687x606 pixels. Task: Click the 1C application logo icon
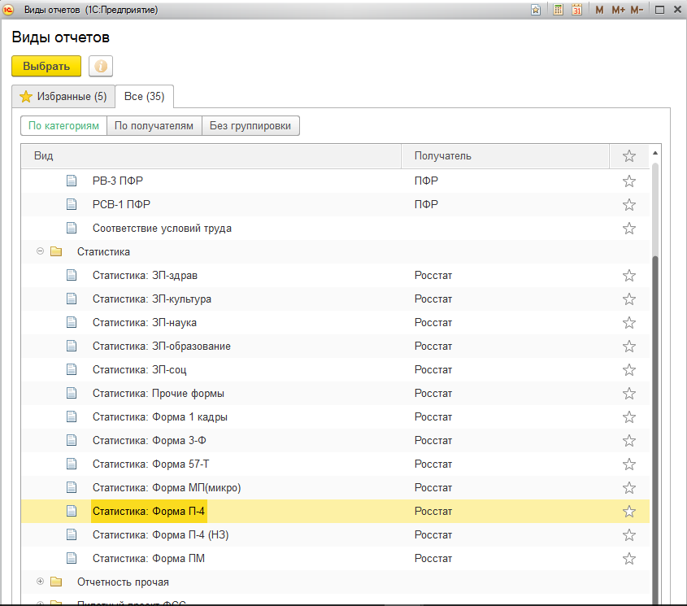click(x=8, y=10)
